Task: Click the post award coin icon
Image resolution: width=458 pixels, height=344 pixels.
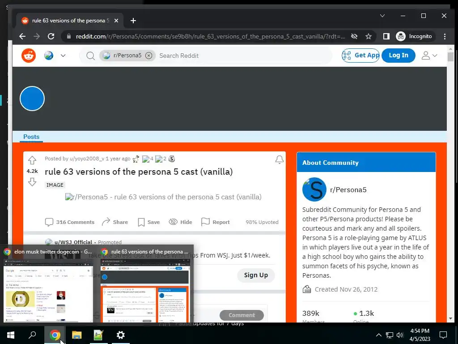Action: (172, 159)
